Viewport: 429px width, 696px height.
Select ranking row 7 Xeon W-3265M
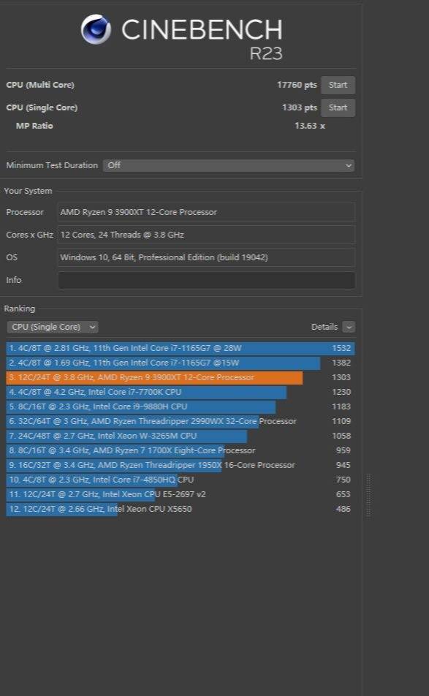(181, 436)
